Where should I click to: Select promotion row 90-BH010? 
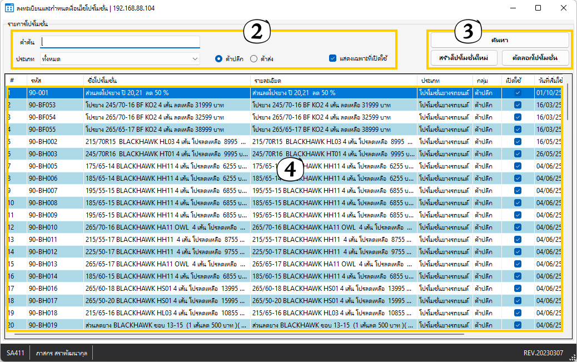tap(167, 227)
